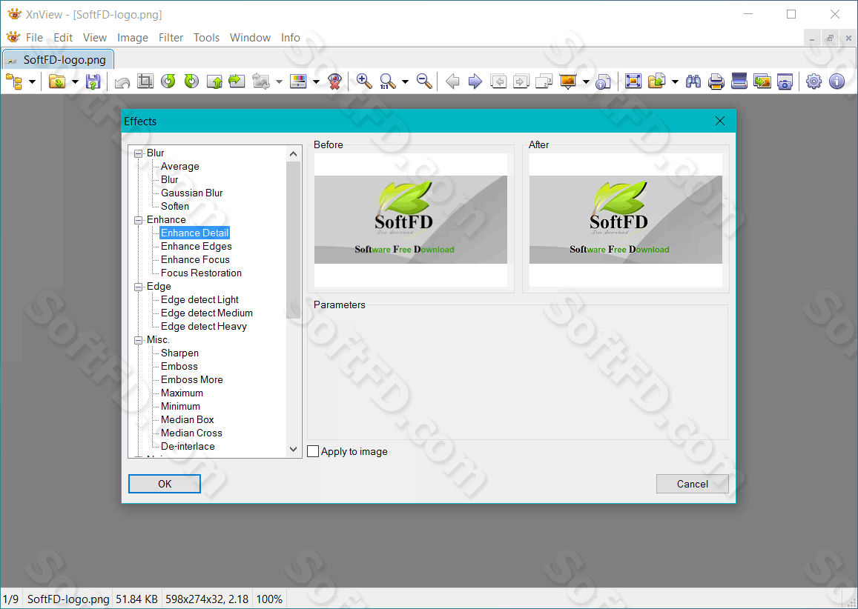Open the View menu

coord(95,37)
